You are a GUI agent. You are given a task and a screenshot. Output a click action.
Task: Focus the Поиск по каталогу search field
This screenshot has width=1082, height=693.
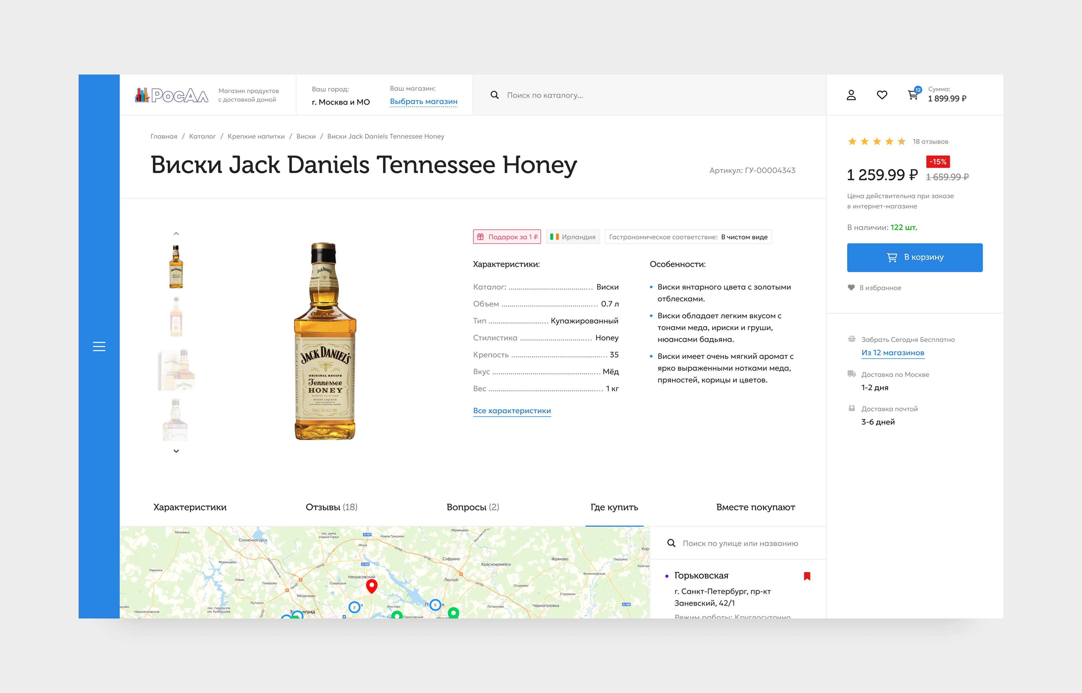tap(649, 95)
